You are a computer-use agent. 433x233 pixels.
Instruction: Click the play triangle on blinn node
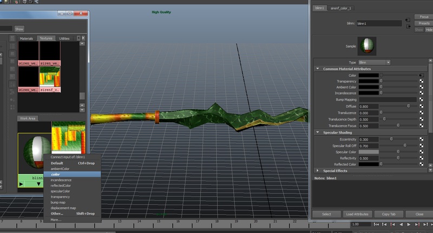[21, 184]
